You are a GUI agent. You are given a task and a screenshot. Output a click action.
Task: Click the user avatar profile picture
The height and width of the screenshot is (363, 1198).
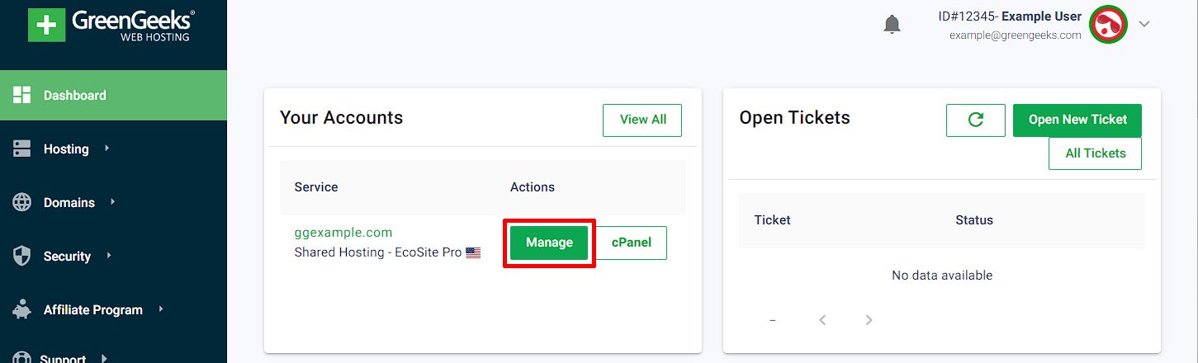[1108, 25]
